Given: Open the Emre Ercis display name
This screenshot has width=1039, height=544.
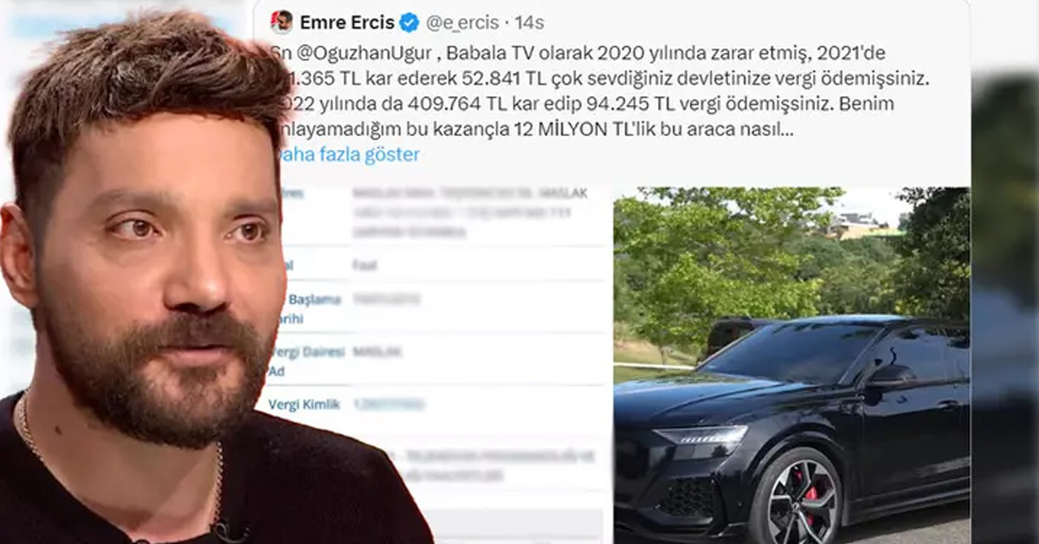Looking at the screenshot, I should [x=348, y=23].
